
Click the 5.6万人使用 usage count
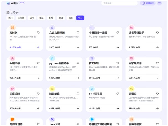coord(55,47)
